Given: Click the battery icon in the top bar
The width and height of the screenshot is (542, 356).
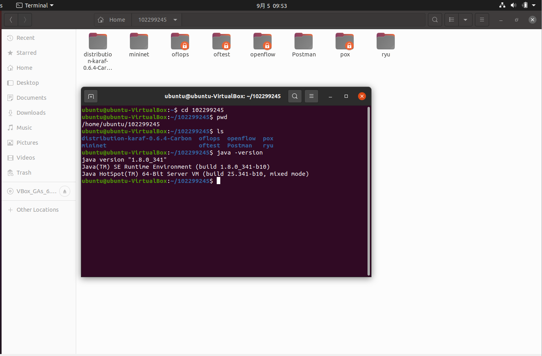Looking at the screenshot, I should click(x=525, y=5).
